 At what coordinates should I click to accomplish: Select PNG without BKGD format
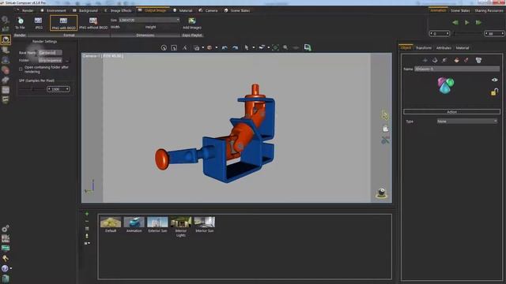tap(93, 23)
